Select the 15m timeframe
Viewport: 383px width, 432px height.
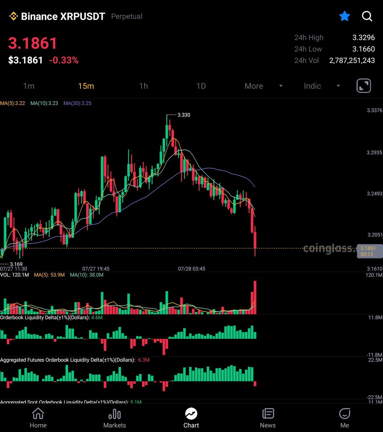point(86,86)
